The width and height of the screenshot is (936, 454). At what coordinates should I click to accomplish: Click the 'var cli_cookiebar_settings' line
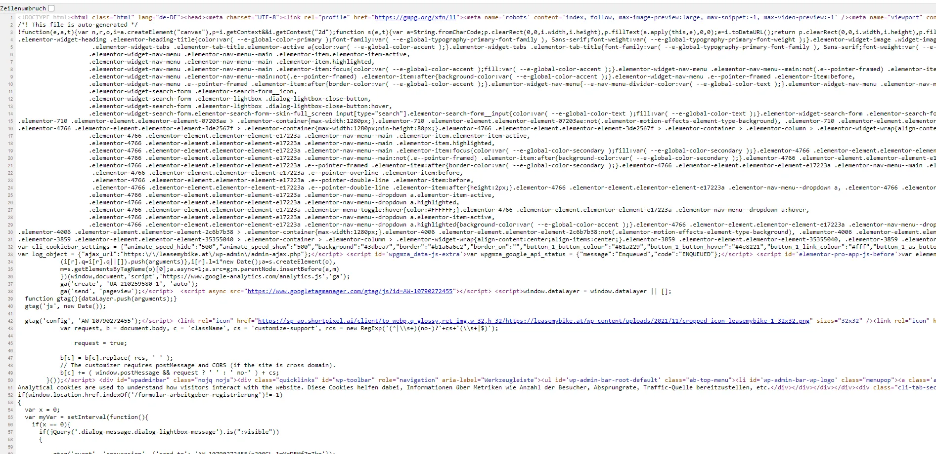click(x=477, y=247)
